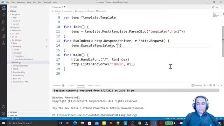Viewport: 224px width, 126px height.
Task: Kill the terminal with trash icon
Action: pos(214,85)
